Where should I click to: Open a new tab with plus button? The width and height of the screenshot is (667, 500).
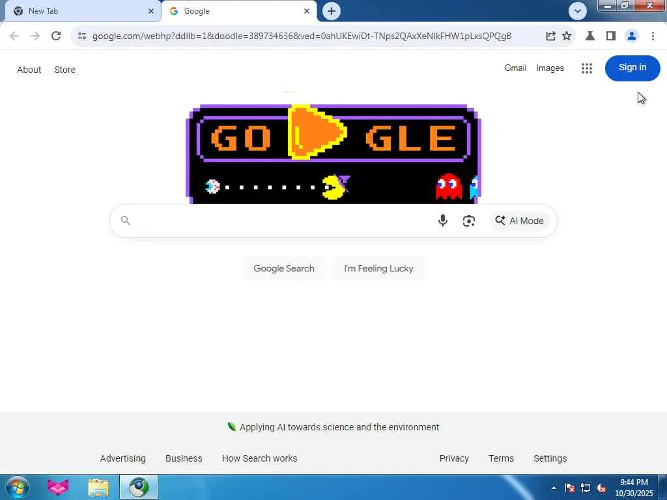tap(332, 11)
